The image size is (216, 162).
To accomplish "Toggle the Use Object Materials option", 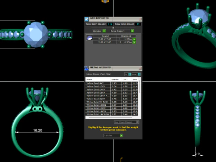I will click(x=137, y=122).
